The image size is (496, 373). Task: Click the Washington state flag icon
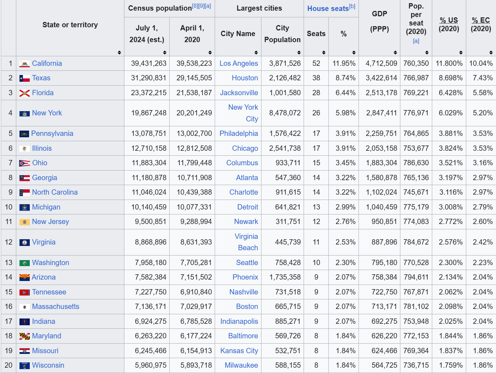click(x=24, y=263)
